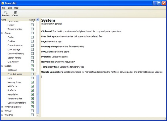Enable DOM Storage checkbox
Viewport: 167px width, 121px height.
tap(32, 49)
